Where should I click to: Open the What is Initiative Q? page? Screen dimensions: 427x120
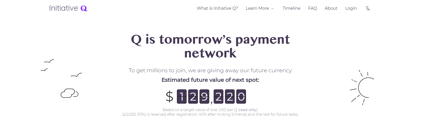(x=217, y=8)
